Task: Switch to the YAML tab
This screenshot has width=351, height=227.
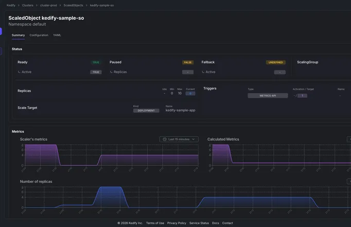Action: pyautogui.click(x=57, y=35)
